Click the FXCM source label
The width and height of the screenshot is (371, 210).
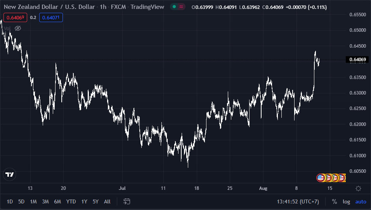pyautogui.click(x=118, y=7)
